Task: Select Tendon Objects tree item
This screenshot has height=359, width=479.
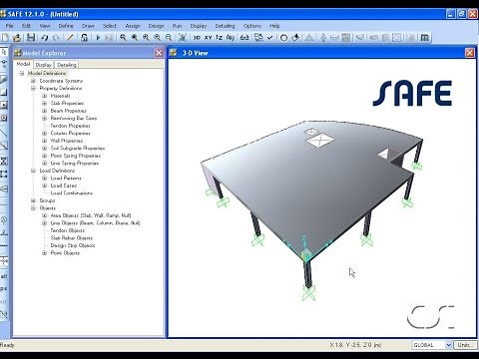Action: pyautogui.click(x=68, y=230)
